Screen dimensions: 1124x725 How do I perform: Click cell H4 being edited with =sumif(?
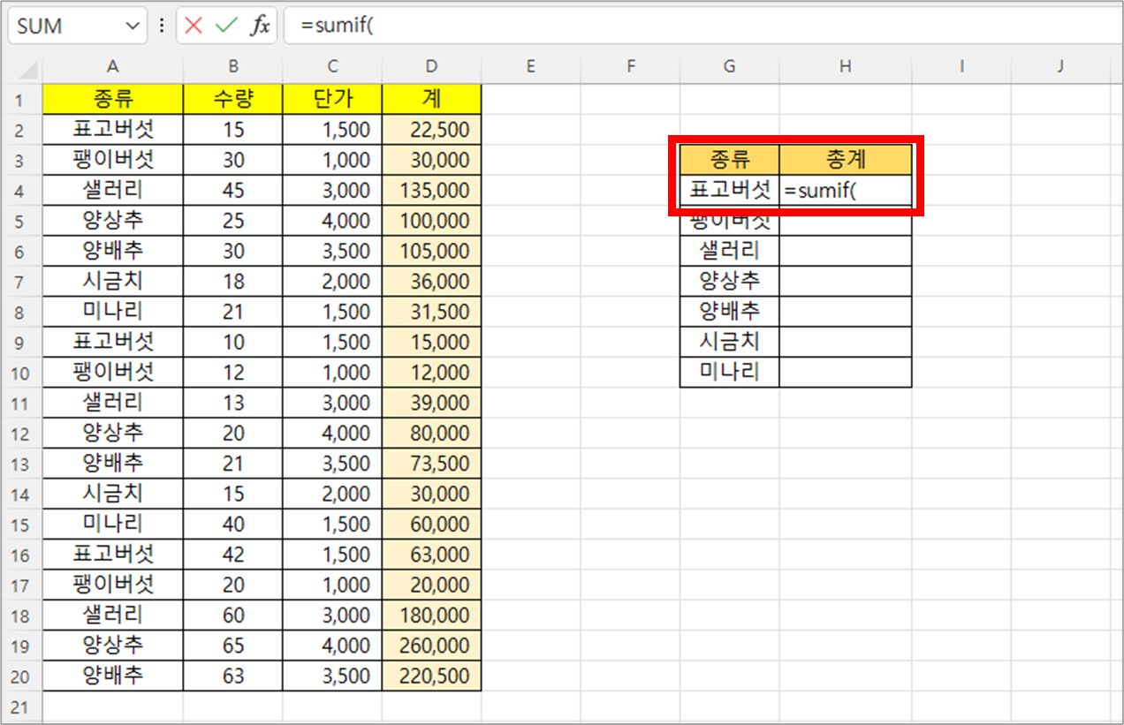[x=846, y=190]
